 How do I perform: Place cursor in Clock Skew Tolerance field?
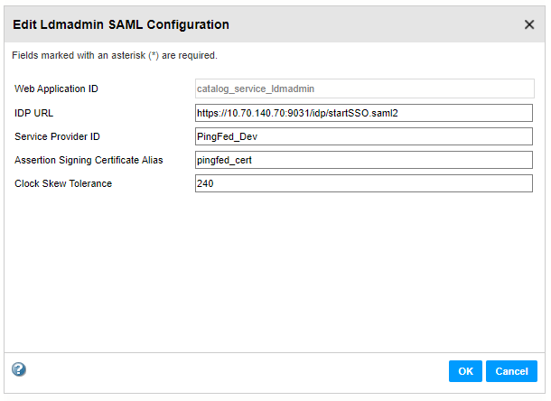coord(364,183)
